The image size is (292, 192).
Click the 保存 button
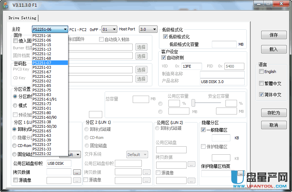pos(273,35)
